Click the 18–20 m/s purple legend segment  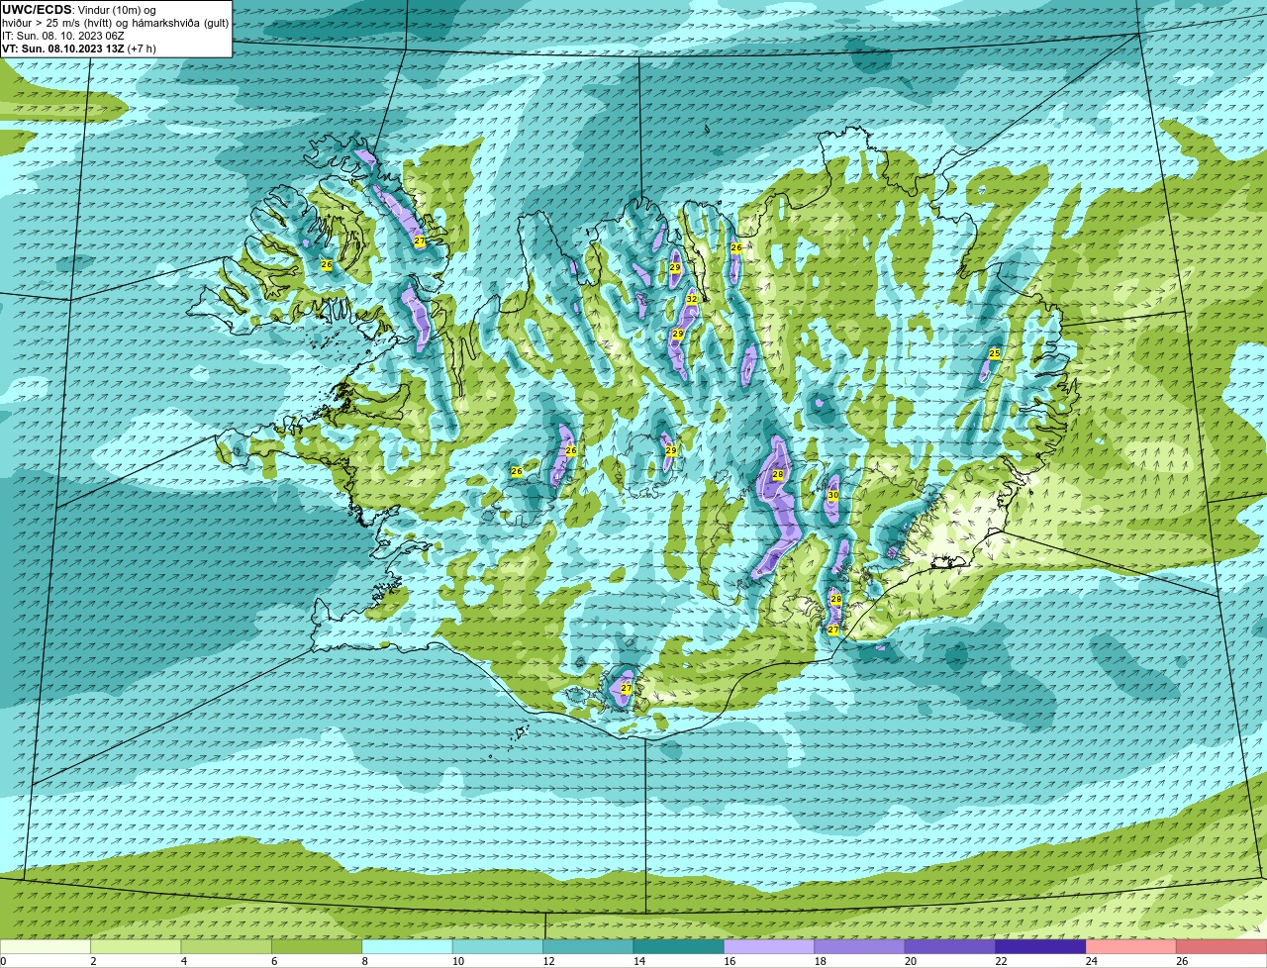pyautogui.click(x=860, y=946)
